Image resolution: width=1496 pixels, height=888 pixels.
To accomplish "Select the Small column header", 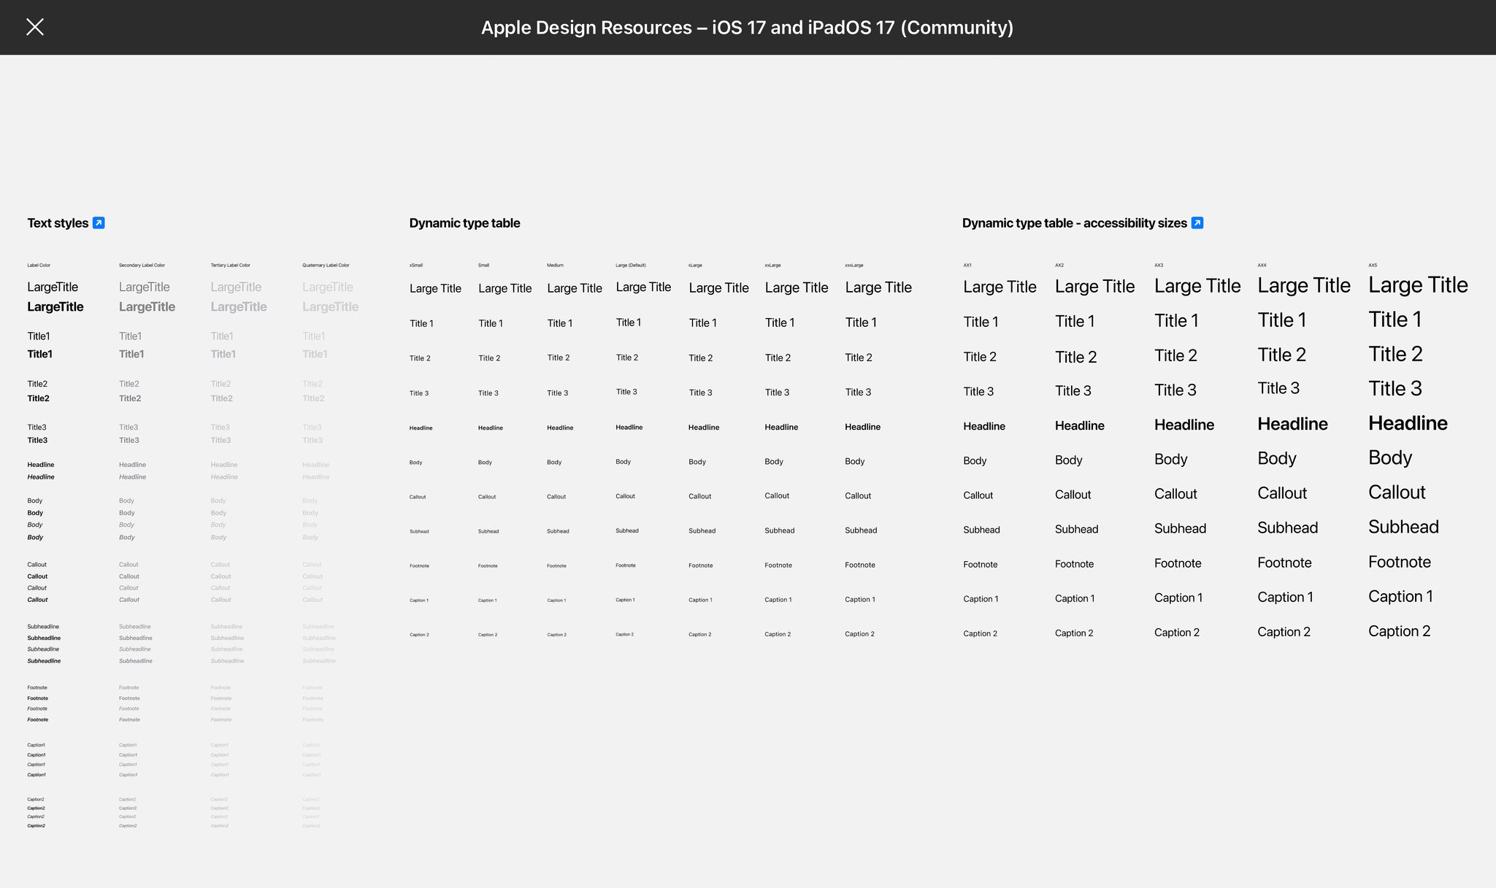I will coord(483,266).
